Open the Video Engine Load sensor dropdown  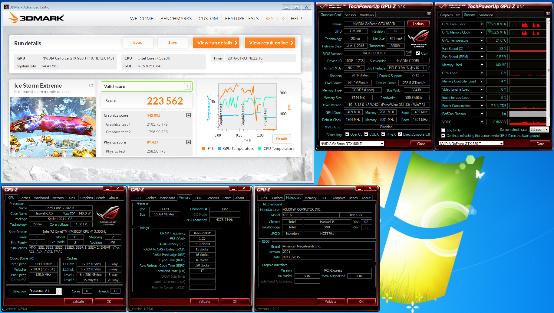482,89
